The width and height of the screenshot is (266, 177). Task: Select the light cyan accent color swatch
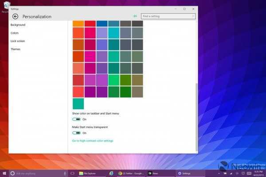point(113,33)
